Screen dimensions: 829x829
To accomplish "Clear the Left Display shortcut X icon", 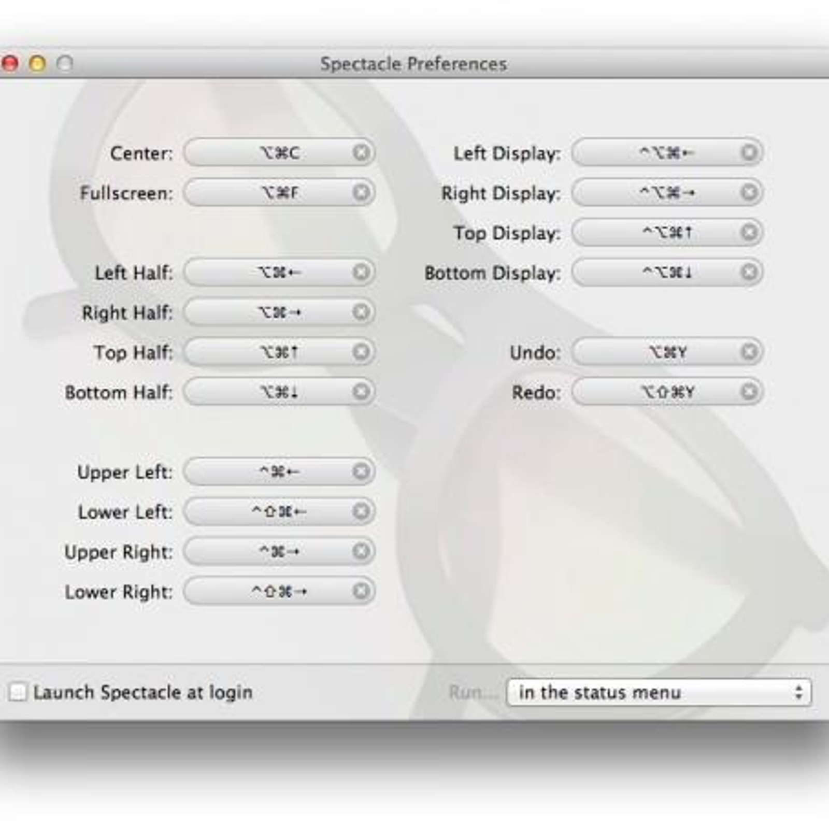I will click(x=749, y=152).
